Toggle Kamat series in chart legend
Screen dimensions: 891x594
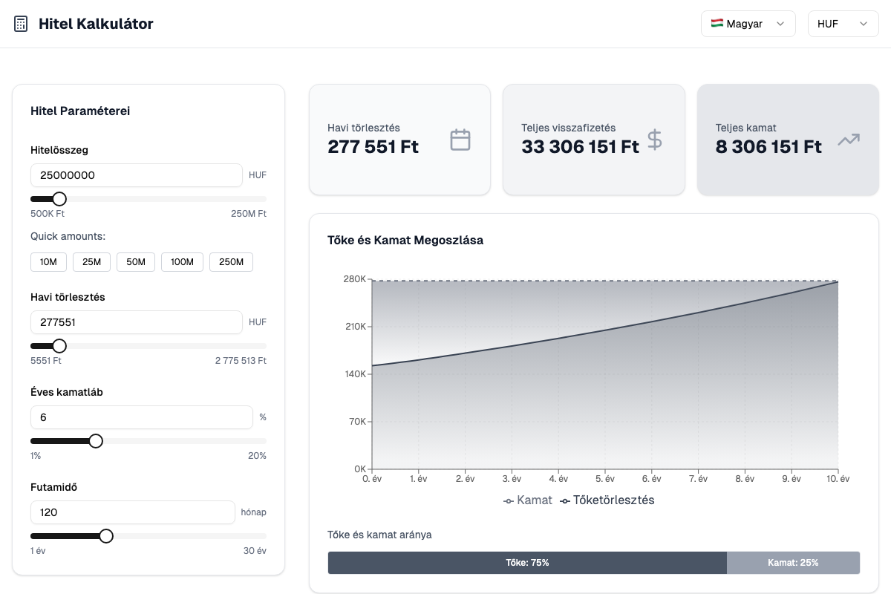click(528, 500)
